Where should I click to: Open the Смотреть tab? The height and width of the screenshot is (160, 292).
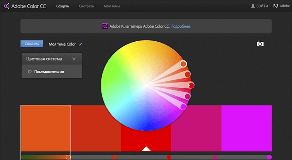click(x=86, y=6)
